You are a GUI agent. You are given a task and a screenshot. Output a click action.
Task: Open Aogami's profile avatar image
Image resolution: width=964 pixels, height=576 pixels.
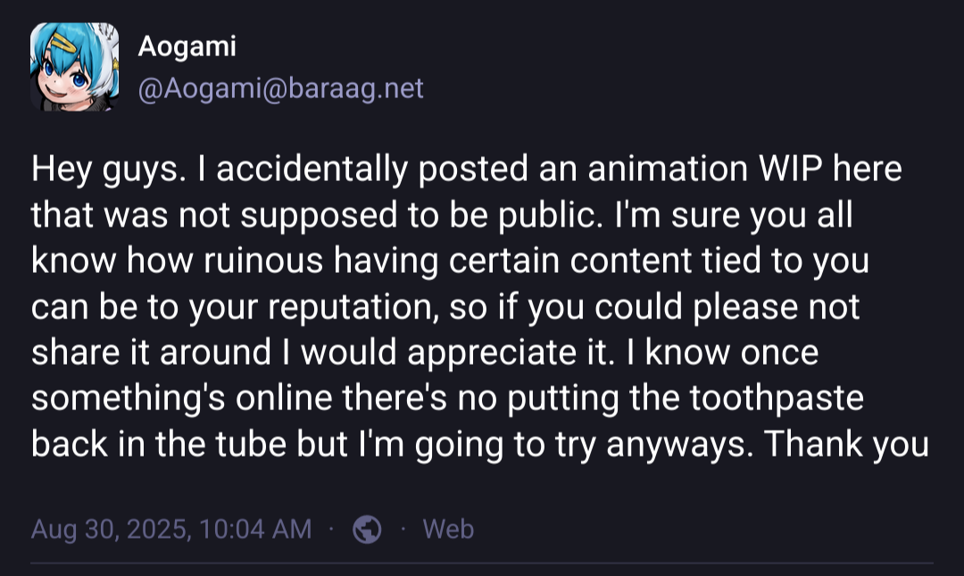click(74, 67)
